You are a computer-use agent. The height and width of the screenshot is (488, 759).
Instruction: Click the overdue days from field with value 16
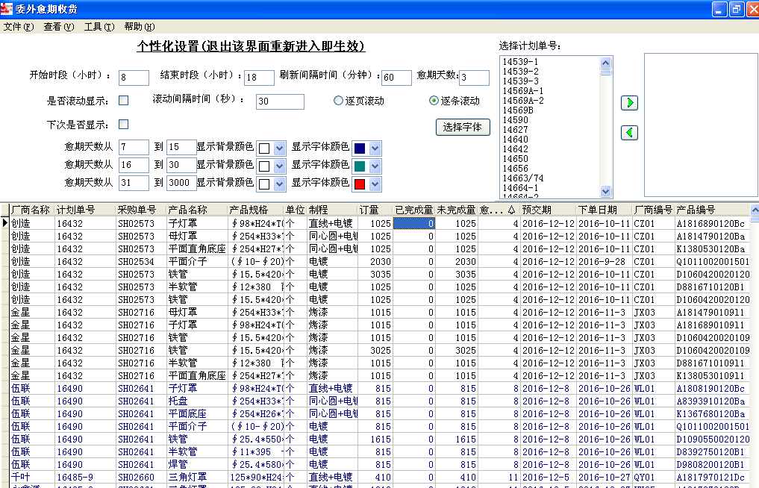click(134, 165)
